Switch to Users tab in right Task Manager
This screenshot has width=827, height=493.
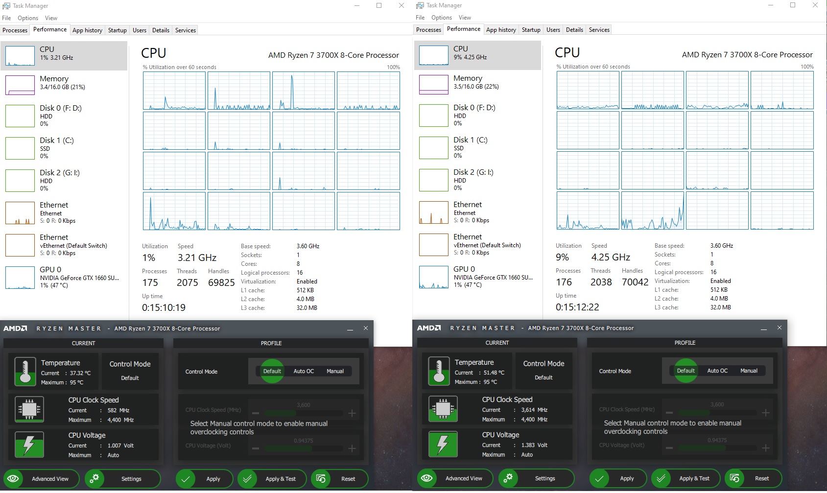(553, 30)
